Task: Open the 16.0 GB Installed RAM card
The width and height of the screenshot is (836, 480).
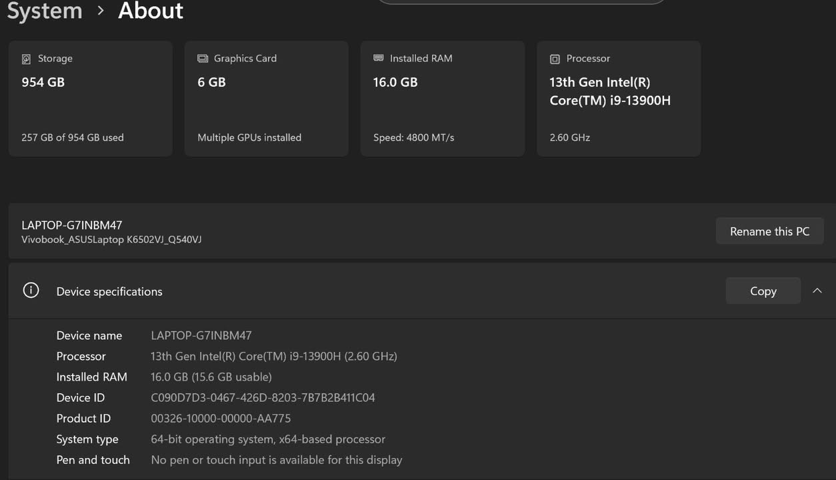Action: click(x=442, y=99)
